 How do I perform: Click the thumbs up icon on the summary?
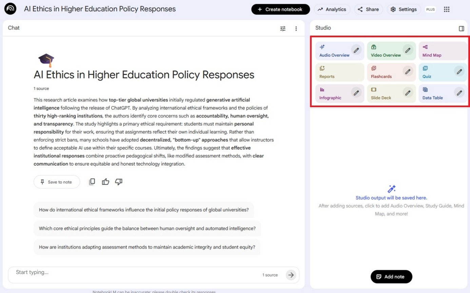(105, 182)
